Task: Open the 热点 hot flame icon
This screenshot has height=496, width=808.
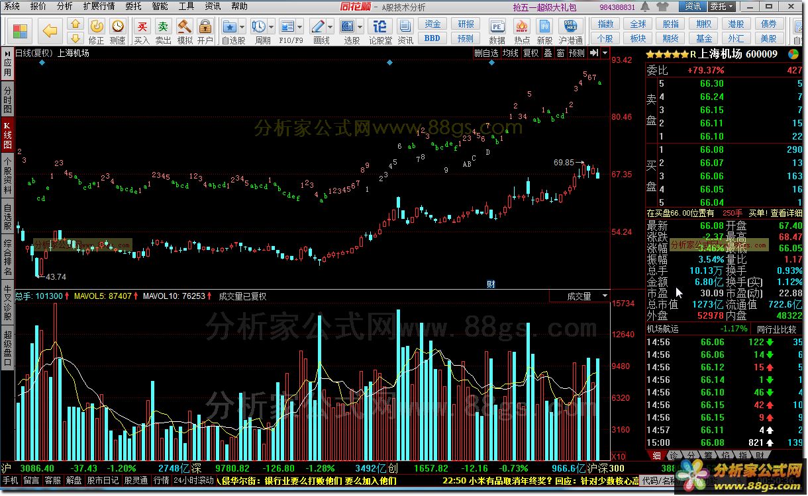Action: (x=522, y=26)
